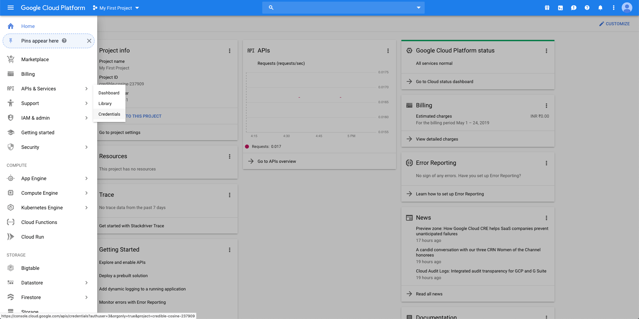Image resolution: width=639 pixels, height=319 pixels.
Task: Click the Bigtable icon
Action: pyautogui.click(x=11, y=268)
